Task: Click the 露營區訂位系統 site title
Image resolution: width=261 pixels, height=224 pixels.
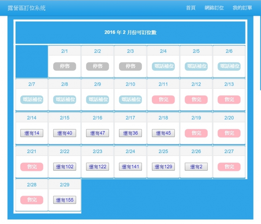Action: [26, 8]
